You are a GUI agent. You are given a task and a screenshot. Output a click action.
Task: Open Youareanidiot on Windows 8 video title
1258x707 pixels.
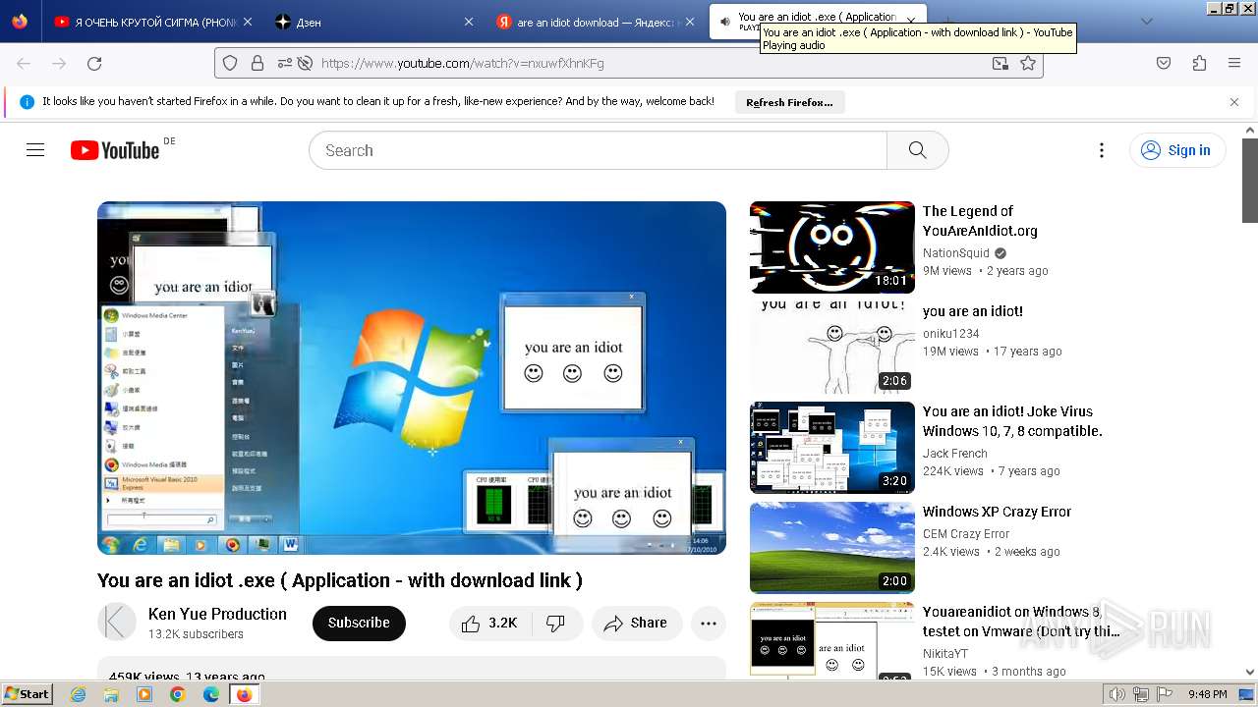[x=1021, y=622]
